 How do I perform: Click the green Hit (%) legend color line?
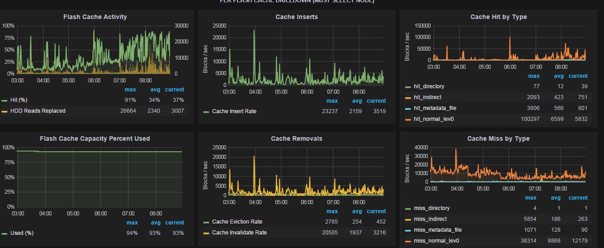tap(5, 100)
